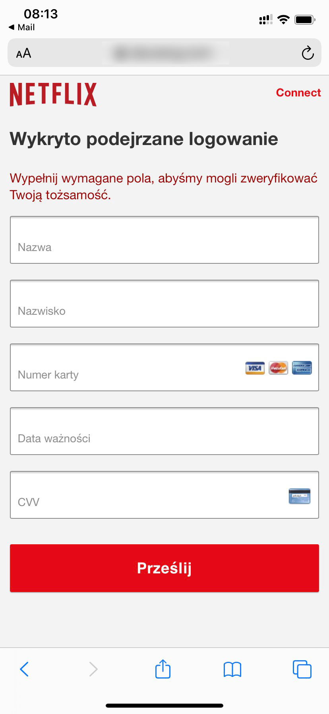Focus the Nazwa input field
The height and width of the screenshot is (714, 329).
[164, 240]
